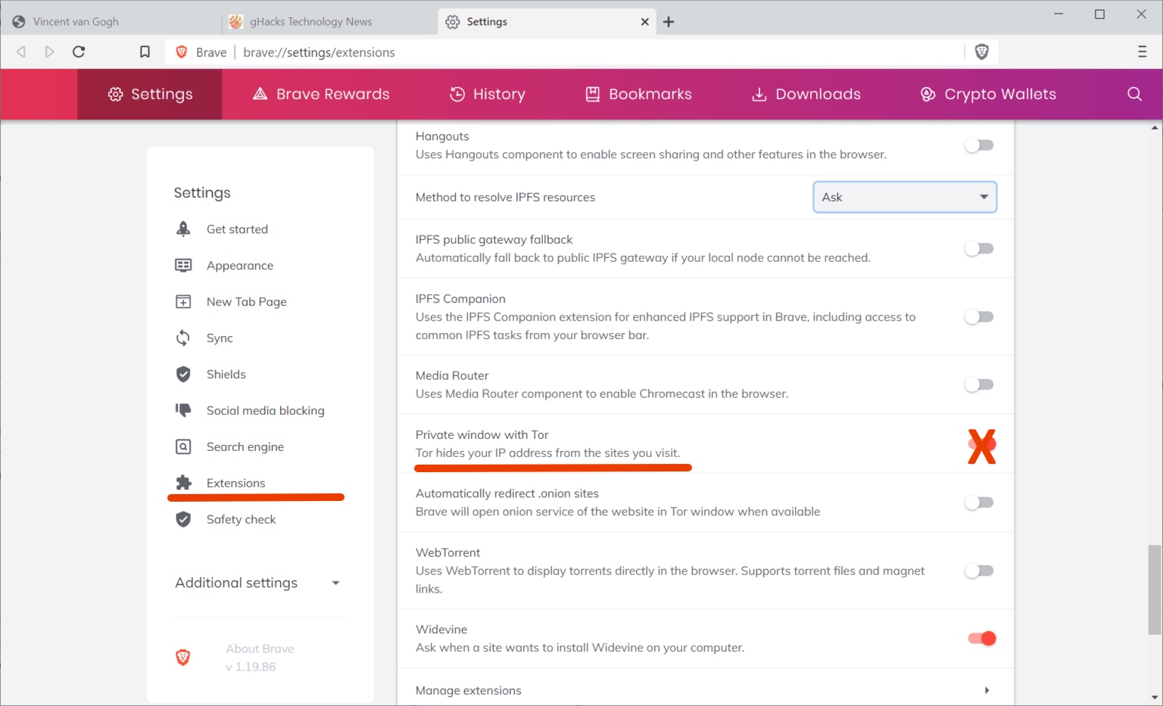Screen dimensions: 1163x706
Task: Click the back navigation arrow
Action: 21,51
